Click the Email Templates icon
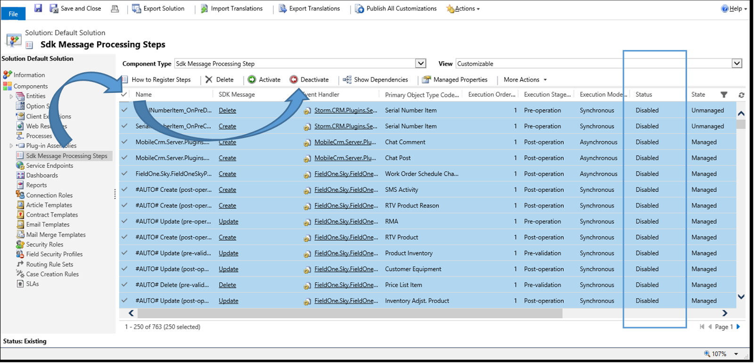The height and width of the screenshot is (363, 754). tap(20, 224)
